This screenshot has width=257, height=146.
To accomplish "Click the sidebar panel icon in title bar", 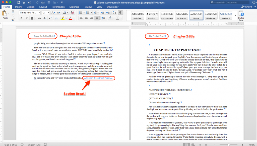I will [x=18, y=2].
